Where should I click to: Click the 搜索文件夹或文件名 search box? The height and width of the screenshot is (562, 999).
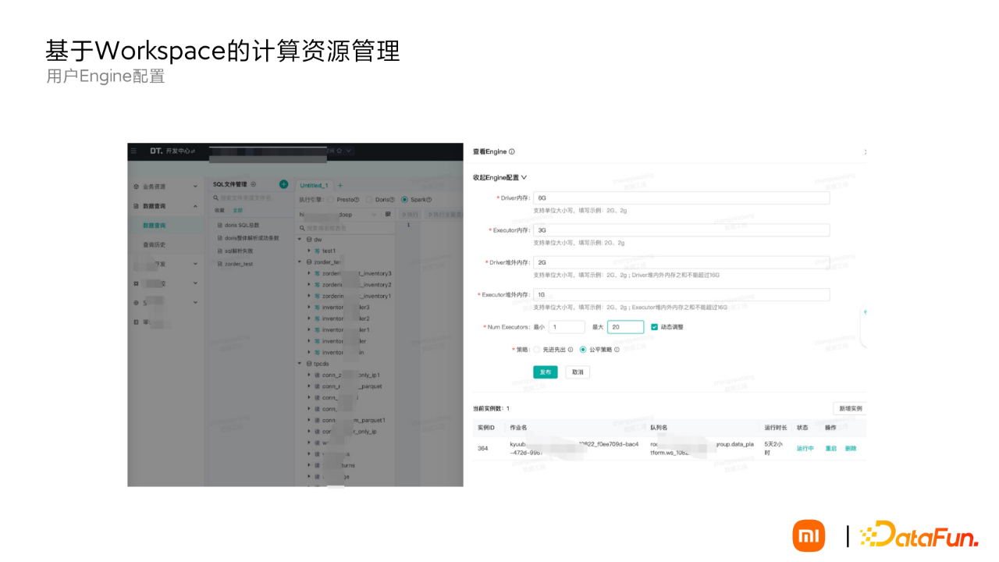point(251,198)
